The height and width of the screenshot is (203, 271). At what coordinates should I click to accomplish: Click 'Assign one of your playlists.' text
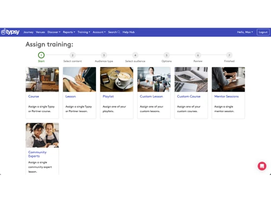click(114, 109)
